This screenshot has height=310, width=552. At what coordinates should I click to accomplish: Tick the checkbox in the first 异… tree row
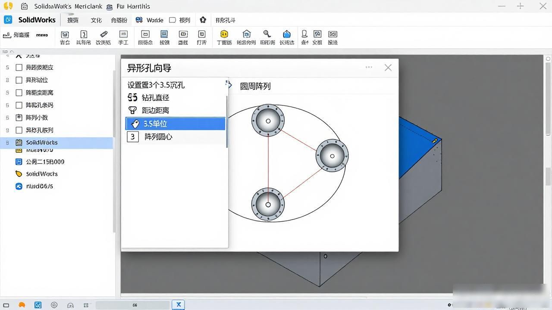click(x=19, y=68)
